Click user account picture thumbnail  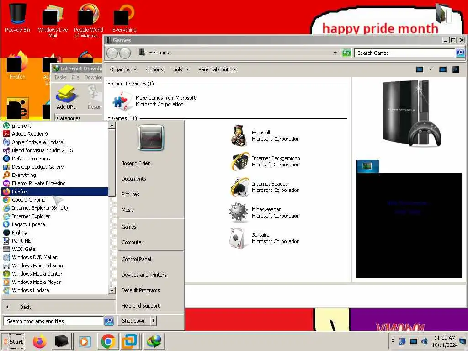(151, 138)
